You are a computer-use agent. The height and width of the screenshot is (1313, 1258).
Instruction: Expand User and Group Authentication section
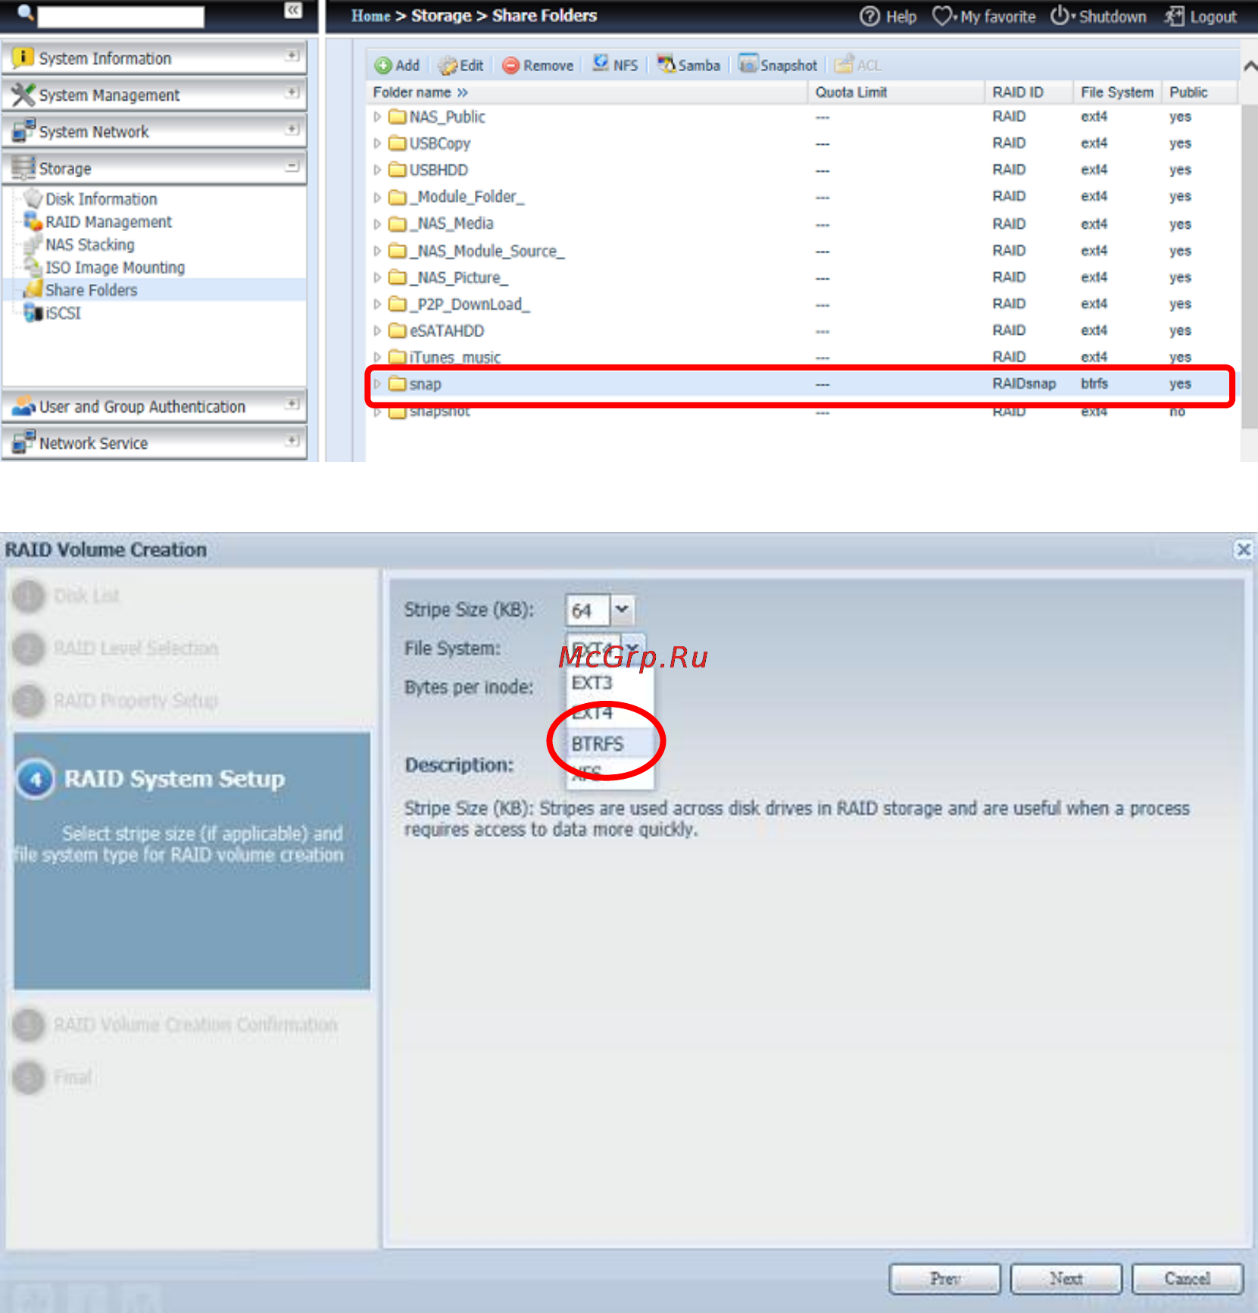292,404
